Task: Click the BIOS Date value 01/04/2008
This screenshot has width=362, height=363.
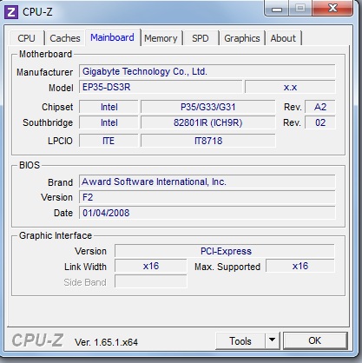Action: coord(207,213)
